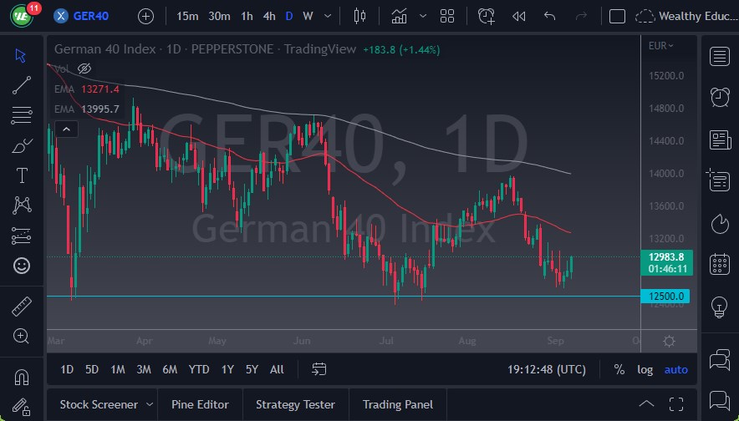Open the indicators chart icon

400,16
